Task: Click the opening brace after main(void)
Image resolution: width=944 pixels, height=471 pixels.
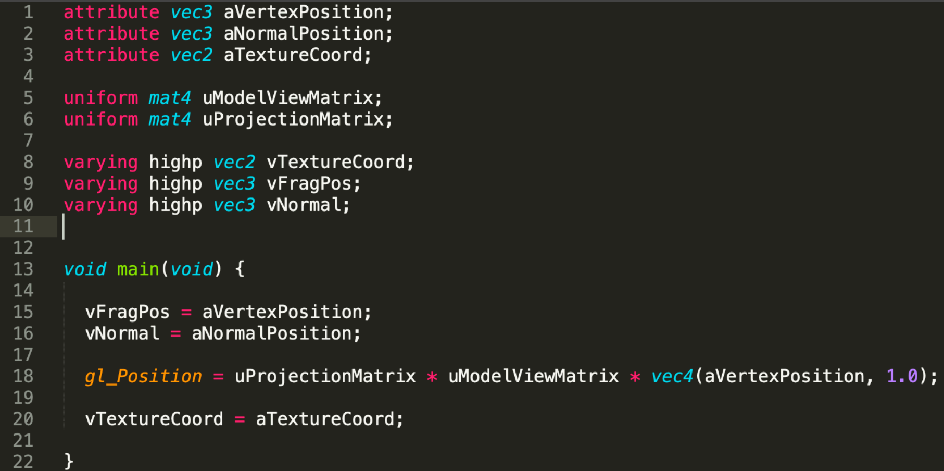Action: coord(240,269)
